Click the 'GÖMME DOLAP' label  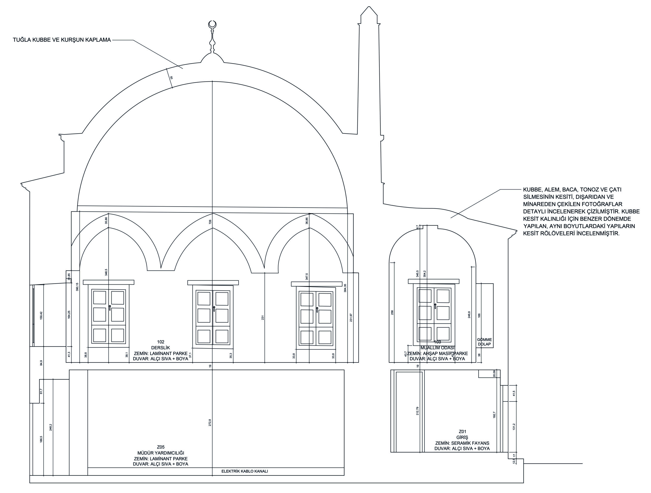[484, 342]
